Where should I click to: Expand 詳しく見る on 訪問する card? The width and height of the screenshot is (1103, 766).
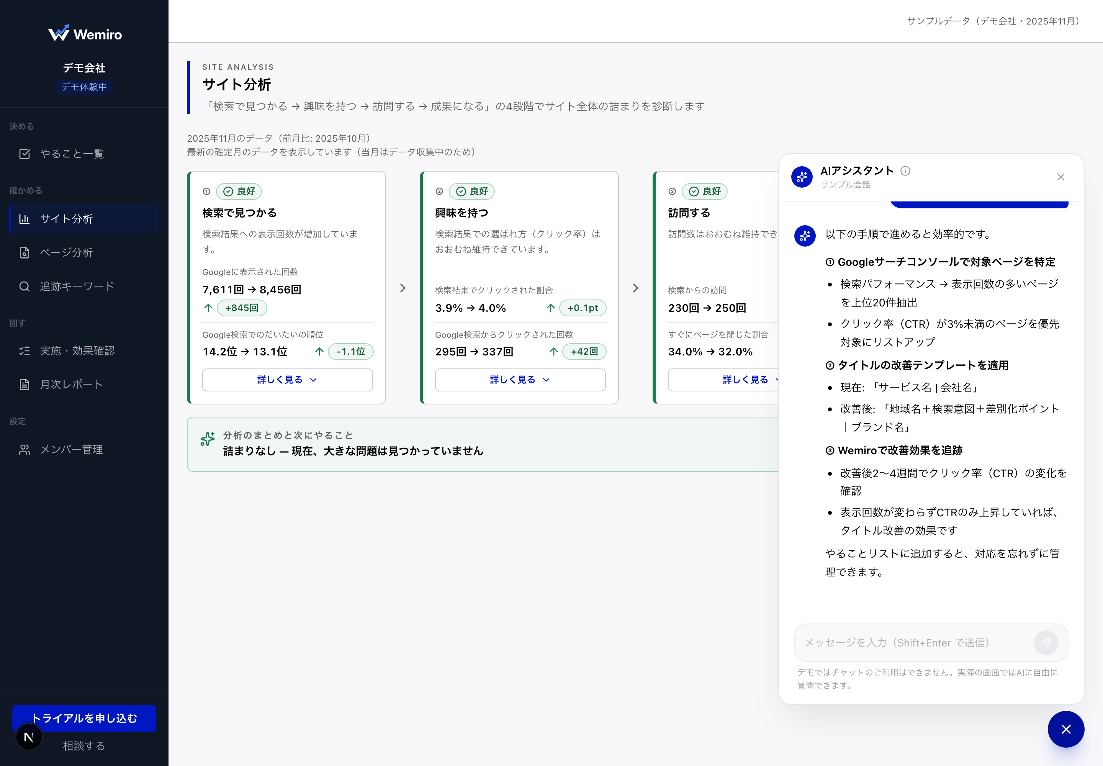(723, 380)
